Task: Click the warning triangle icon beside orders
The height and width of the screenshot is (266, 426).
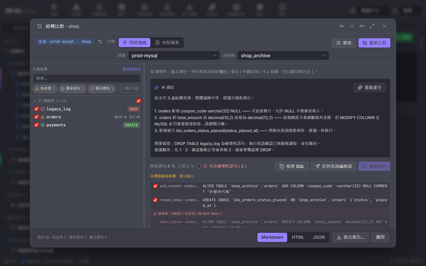Action: click(43, 117)
